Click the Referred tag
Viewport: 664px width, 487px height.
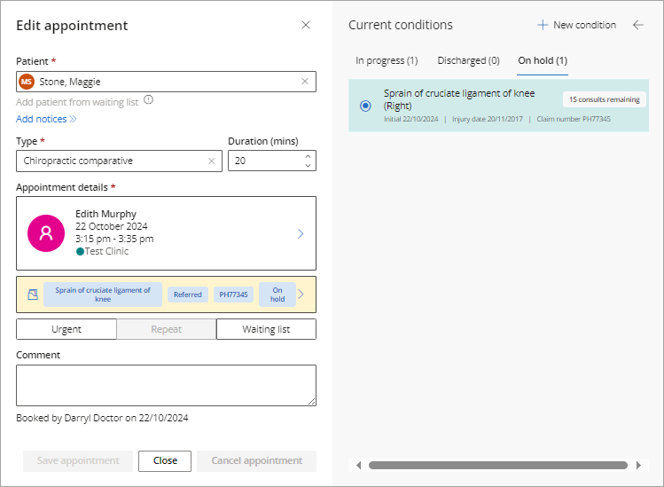pos(188,295)
